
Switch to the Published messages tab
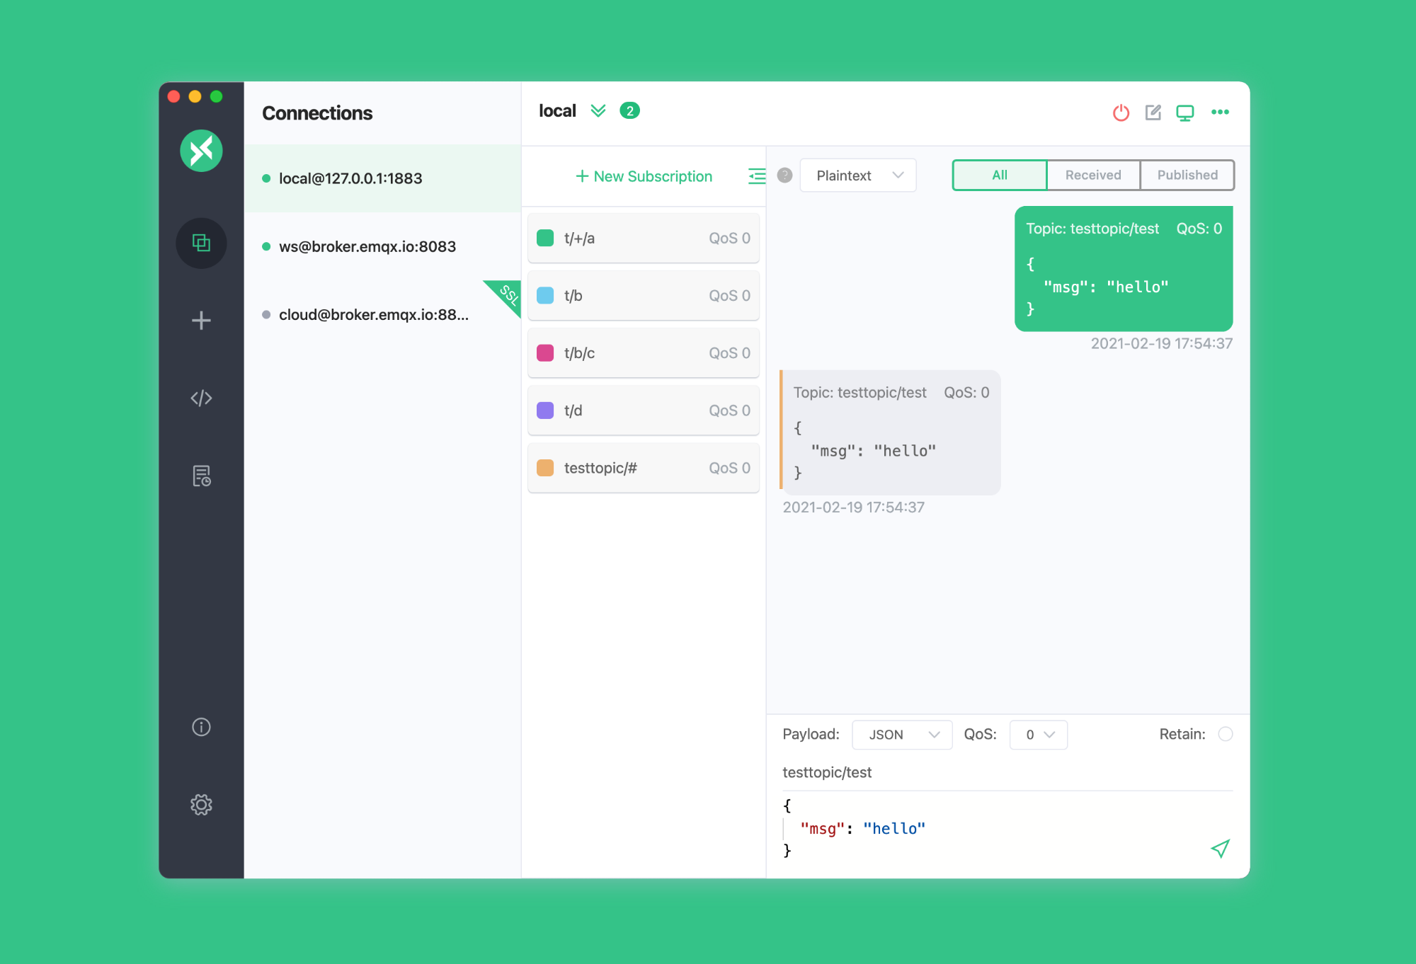(1187, 175)
